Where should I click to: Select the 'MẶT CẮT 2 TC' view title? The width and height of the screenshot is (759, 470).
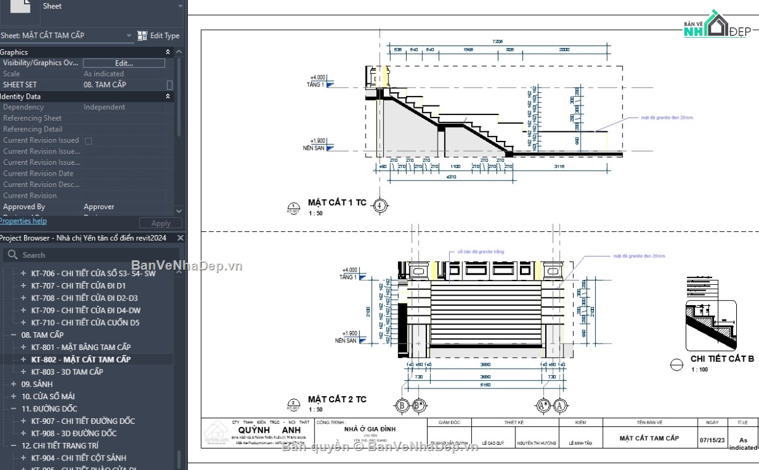point(337,399)
